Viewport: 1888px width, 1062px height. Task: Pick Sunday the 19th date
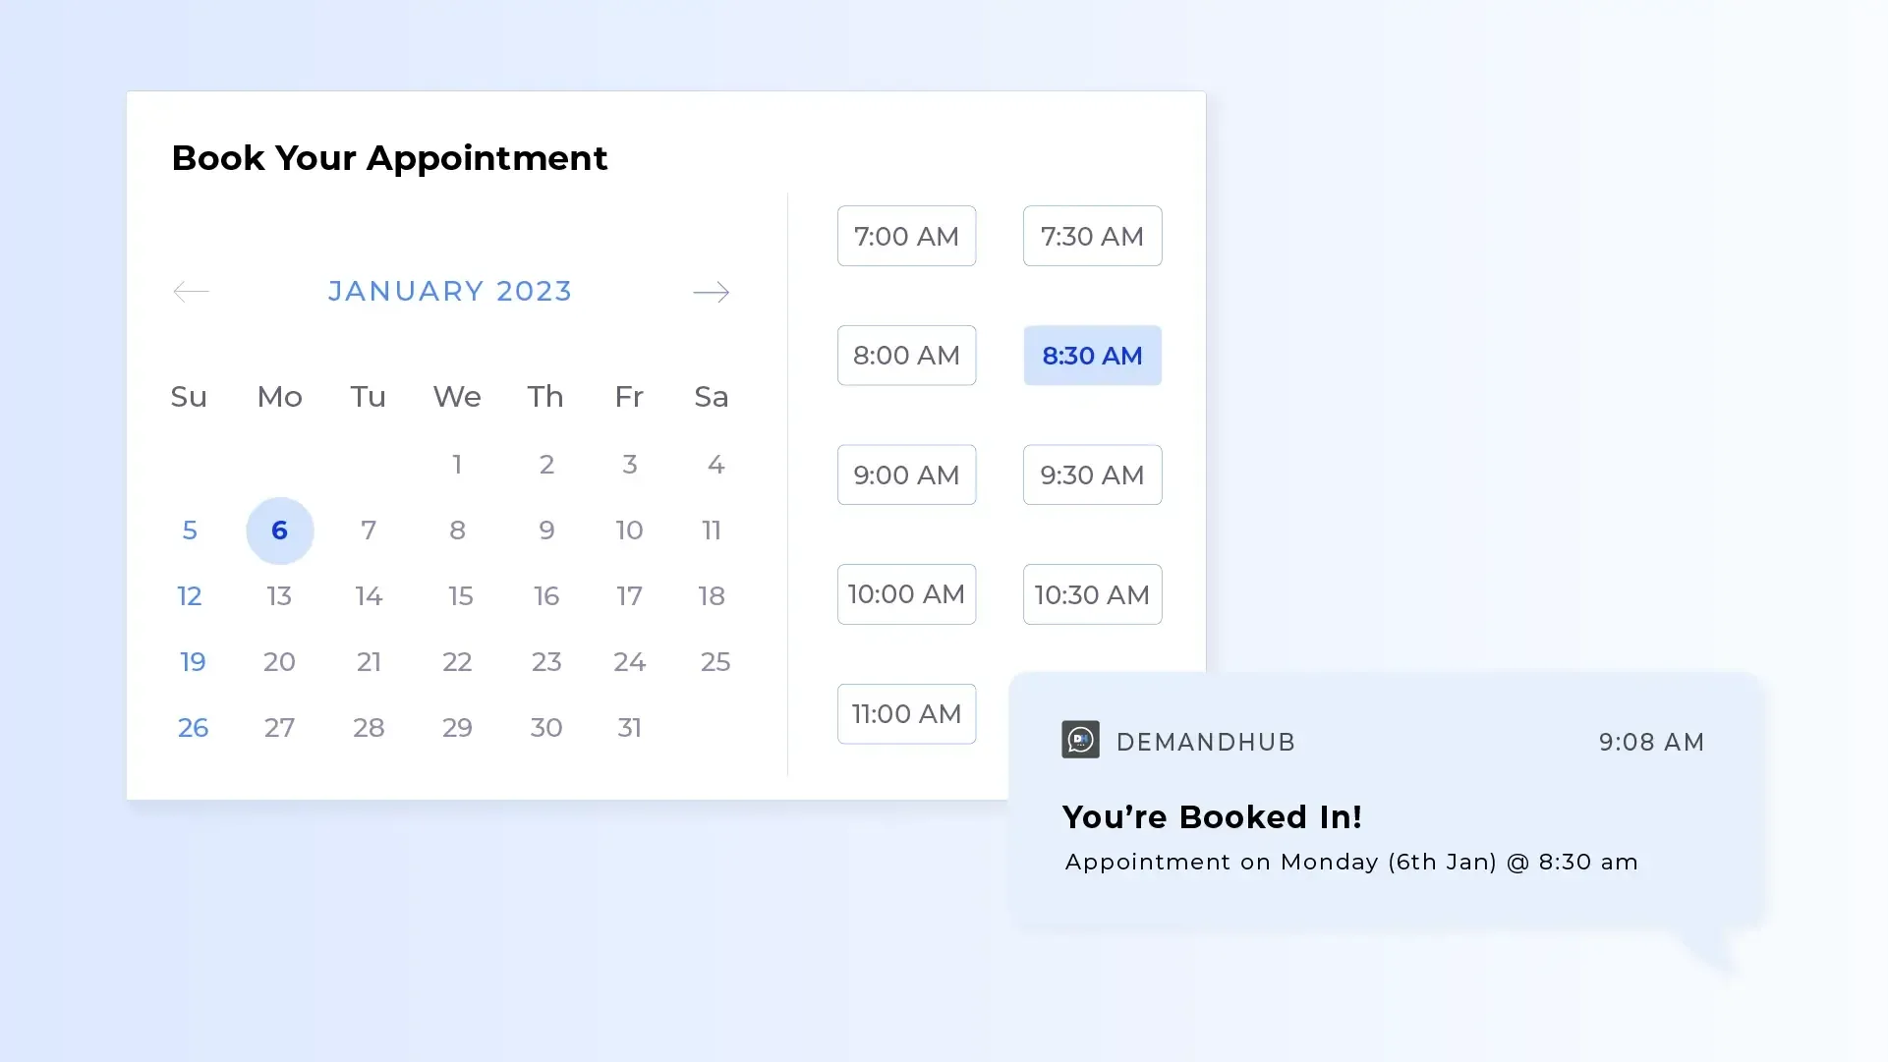click(193, 662)
